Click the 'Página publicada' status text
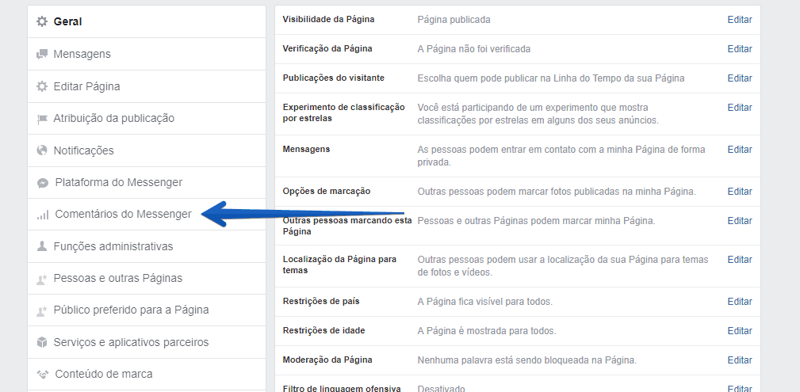 454,20
